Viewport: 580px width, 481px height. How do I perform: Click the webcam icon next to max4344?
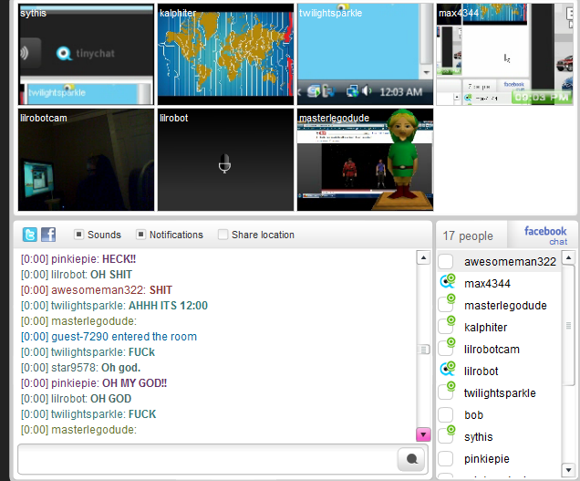[x=447, y=284]
